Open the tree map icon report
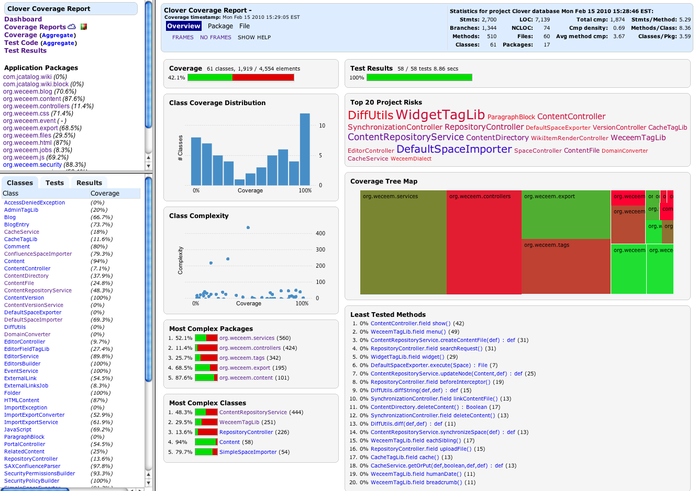This screenshot has height=491, width=697. pos(83,27)
